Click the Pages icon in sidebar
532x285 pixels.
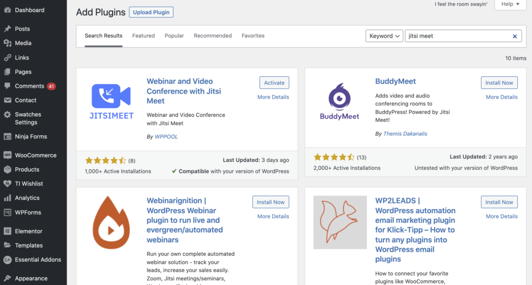pos(7,72)
